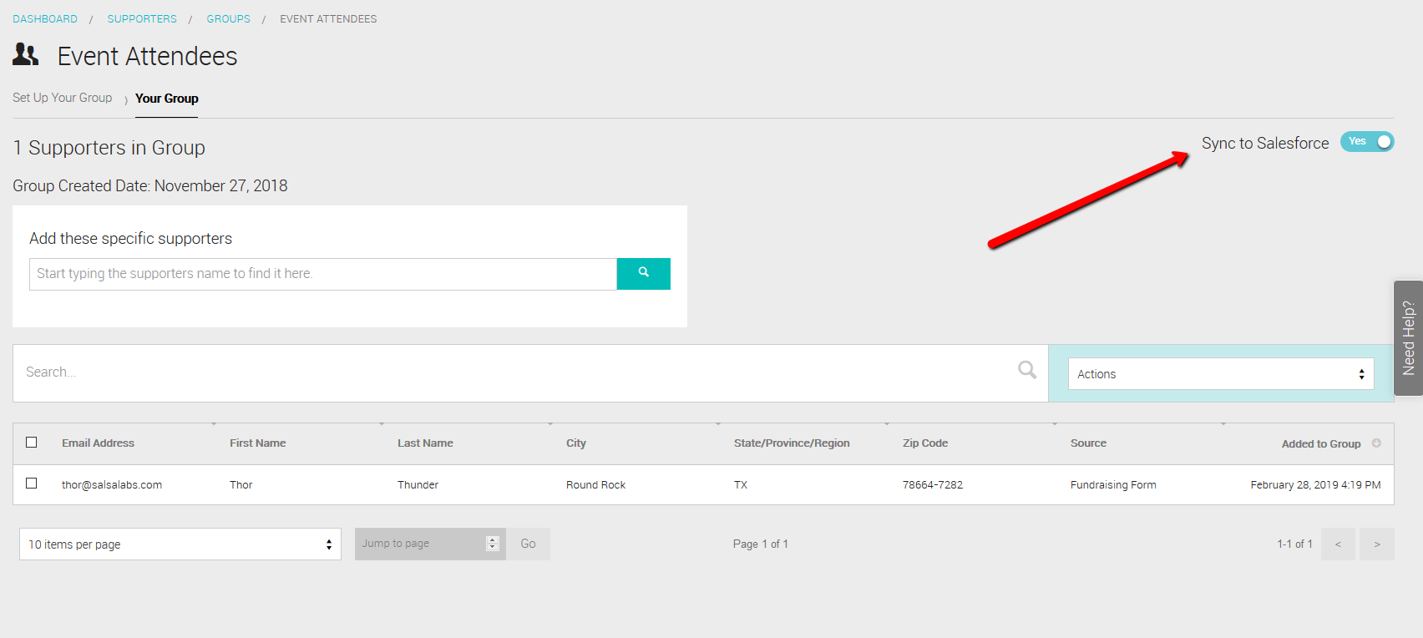Click the 'February 28, 2019 4:19 PM' date cell
Image resolution: width=1423 pixels, height=638 pixels.
1315,485
